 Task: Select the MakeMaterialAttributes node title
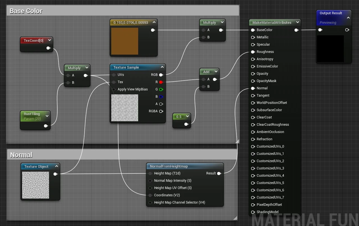[x=272, y=22]
